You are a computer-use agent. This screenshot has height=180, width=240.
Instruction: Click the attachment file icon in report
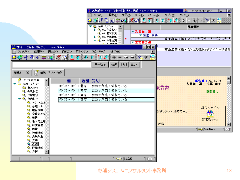pos(210,112)
